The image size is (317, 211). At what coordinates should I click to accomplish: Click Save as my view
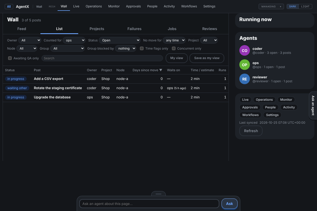tap(207, 58)
